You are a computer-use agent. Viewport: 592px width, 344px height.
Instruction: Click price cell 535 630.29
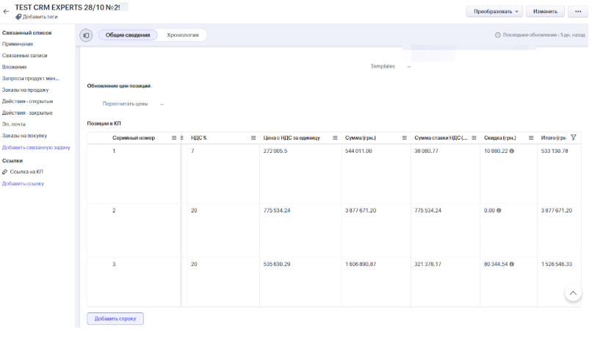(x=277, y=264)
